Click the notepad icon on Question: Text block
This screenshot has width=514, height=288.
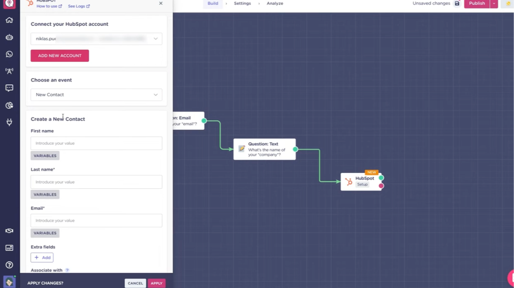coord(242,149)
